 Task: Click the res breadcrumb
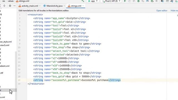pyautogui.click(x=4, y=1)
